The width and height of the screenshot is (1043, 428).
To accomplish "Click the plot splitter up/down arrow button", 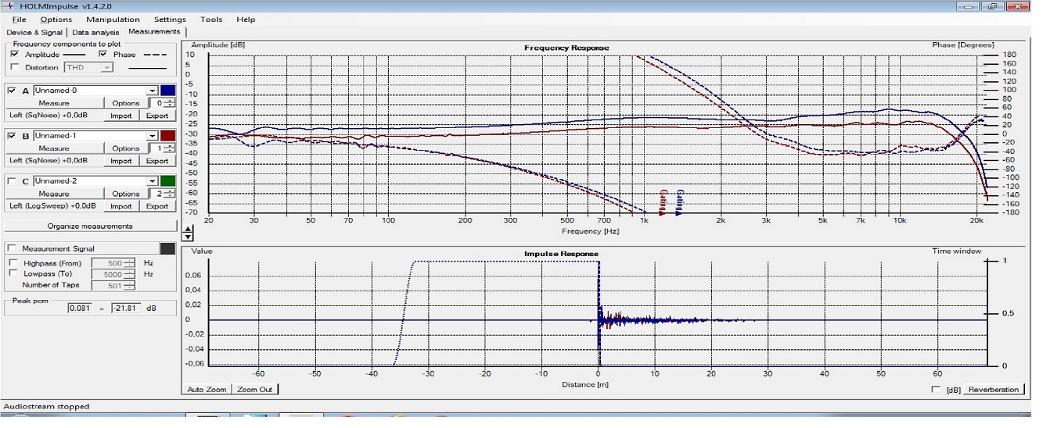I will 188,233.
